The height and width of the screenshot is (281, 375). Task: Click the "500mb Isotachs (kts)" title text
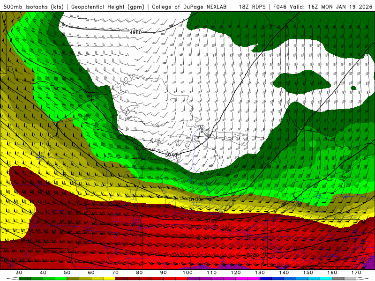[x=33, y=7]
